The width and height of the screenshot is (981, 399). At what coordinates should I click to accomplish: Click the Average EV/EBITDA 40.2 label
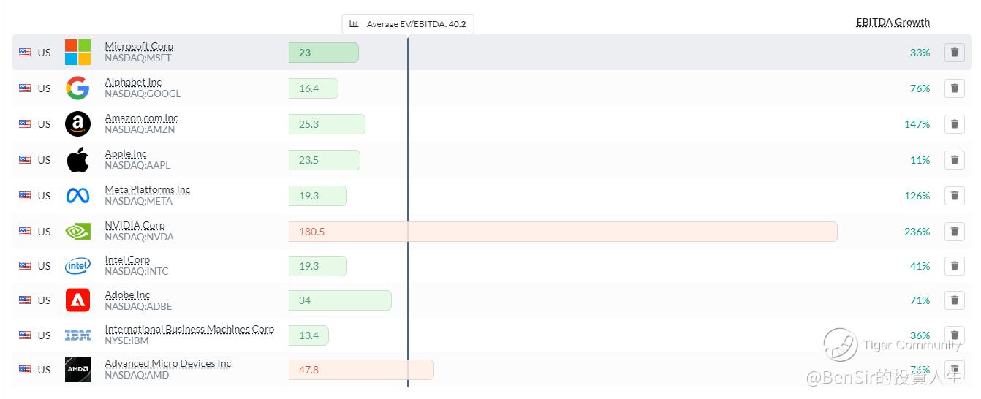click(x=408, y=24)
